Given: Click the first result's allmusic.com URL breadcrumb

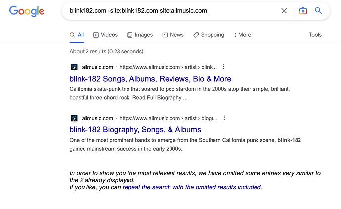Looking at the screenshot, I should click(168, 67).
